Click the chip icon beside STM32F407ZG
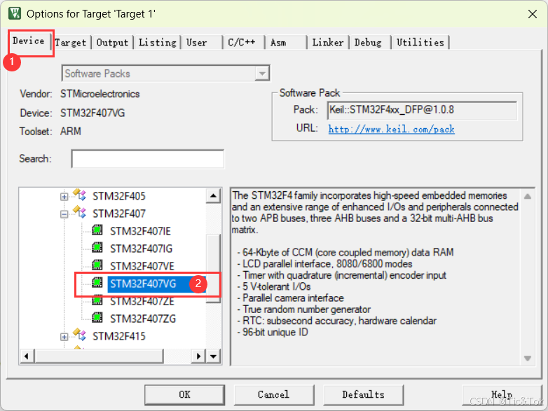Screen dimensions: 548x411 pos(97,317)
